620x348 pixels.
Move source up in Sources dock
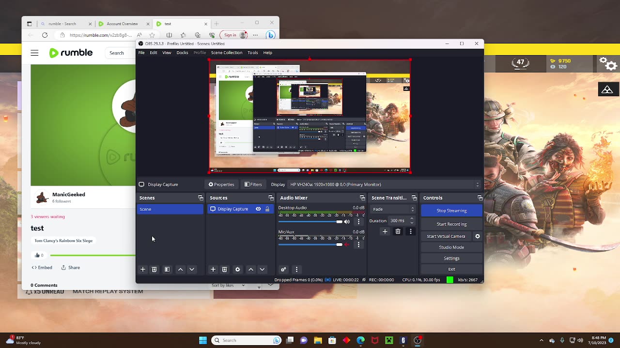pyautogui.click(x=250, y=269)
